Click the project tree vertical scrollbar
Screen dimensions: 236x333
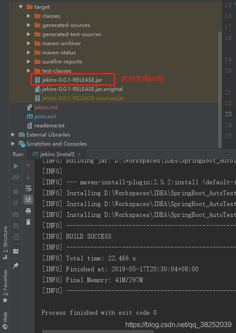click(220, 89)
